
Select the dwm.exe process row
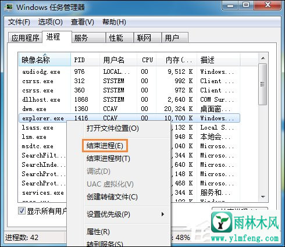pos(129,109)
